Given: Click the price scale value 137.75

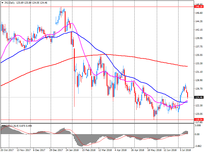Looking at the screenshot, I should point(199,47).
